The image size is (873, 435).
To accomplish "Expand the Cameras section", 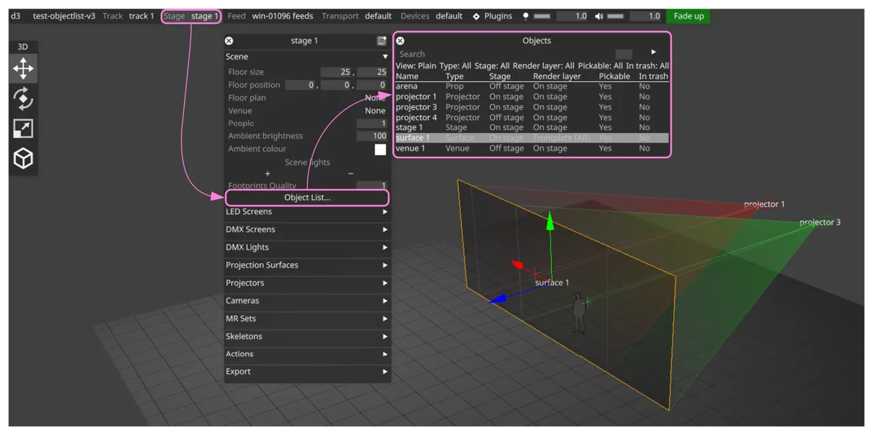I will 308,300.
